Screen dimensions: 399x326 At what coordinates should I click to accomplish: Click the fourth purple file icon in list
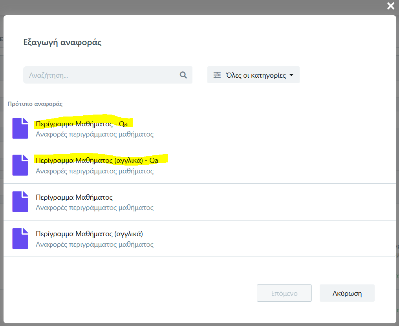point(20,239)
